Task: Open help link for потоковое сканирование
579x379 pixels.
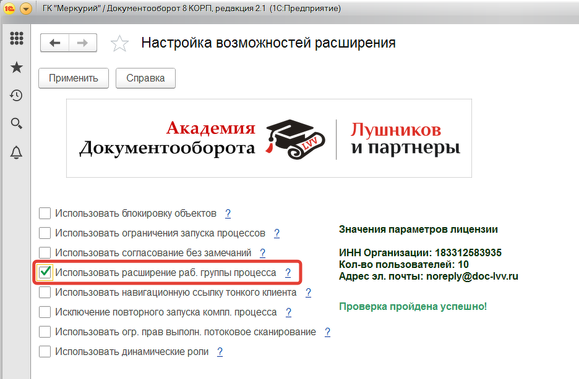Action: point(327,332)
